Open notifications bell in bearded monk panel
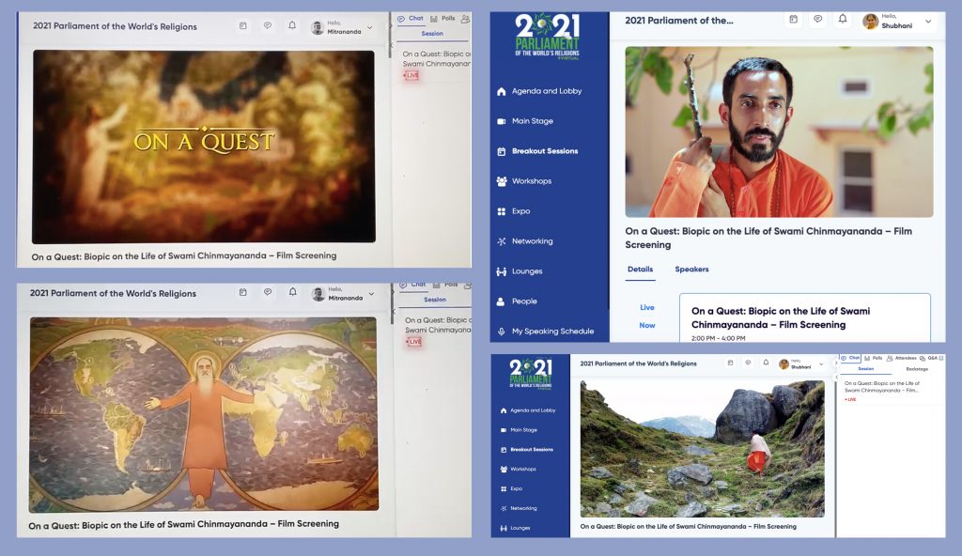The image size is (962, 556). [x=843, y=20]
